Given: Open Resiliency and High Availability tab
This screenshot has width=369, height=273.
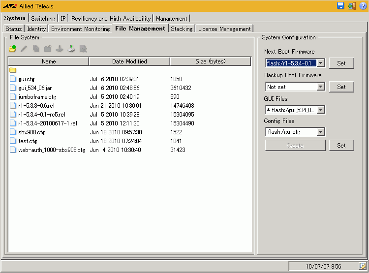Looking at the screenshot, I should pos(111,18).
